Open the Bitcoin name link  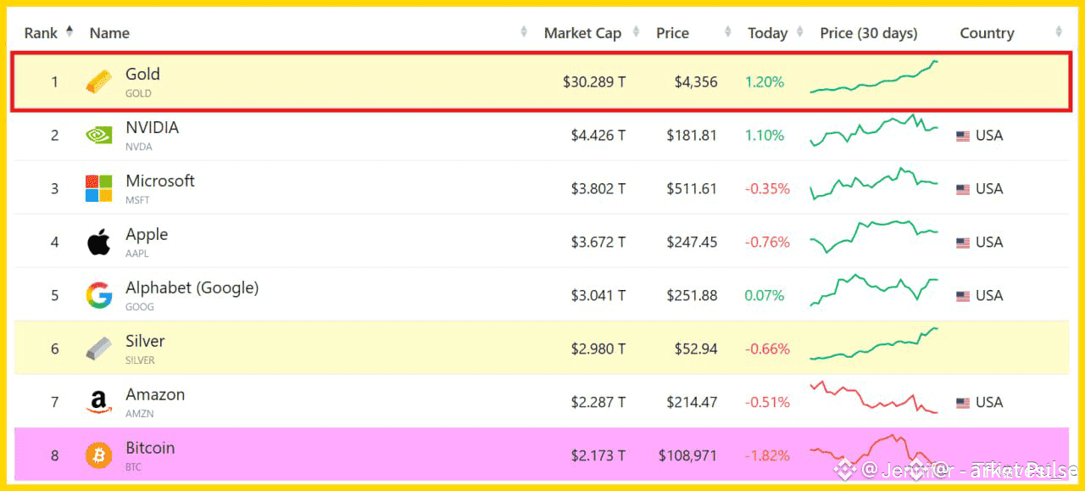pyautogui.click(x=150, y=448)
